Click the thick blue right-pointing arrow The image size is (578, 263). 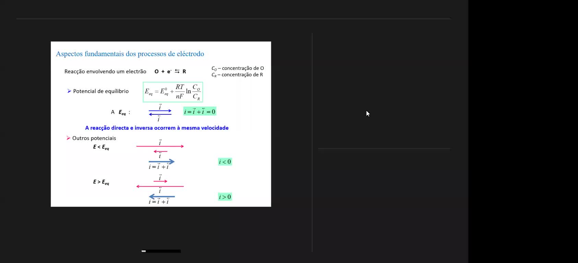(161, 161)
